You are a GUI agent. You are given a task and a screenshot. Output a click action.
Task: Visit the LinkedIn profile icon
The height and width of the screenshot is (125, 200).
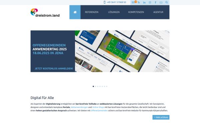pos(144,2)
